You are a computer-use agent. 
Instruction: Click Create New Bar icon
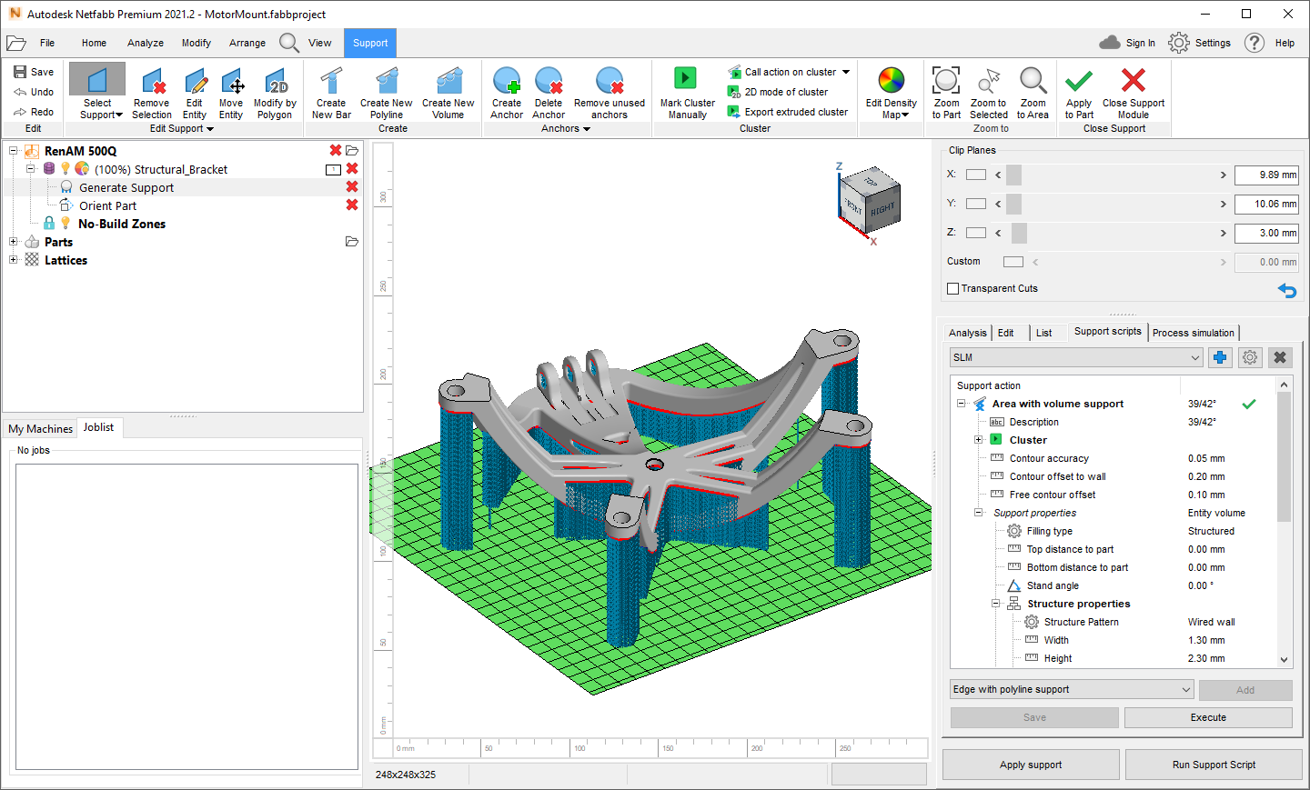[331, 81]
